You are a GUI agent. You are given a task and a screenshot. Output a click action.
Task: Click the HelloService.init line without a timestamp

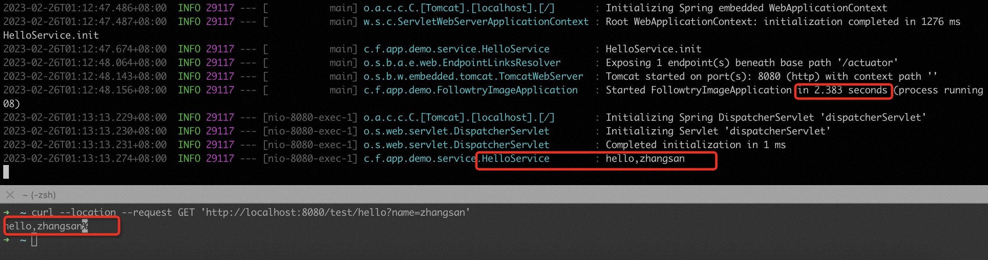pyautogui.click(x=51, y=35)
